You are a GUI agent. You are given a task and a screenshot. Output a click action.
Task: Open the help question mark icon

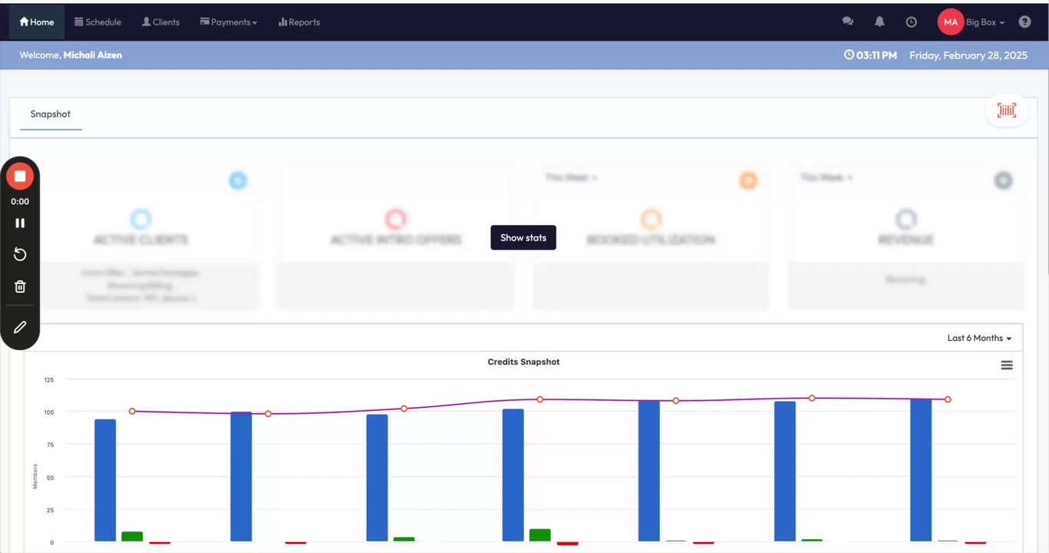pyautogui.click(x=1024, y=22)
